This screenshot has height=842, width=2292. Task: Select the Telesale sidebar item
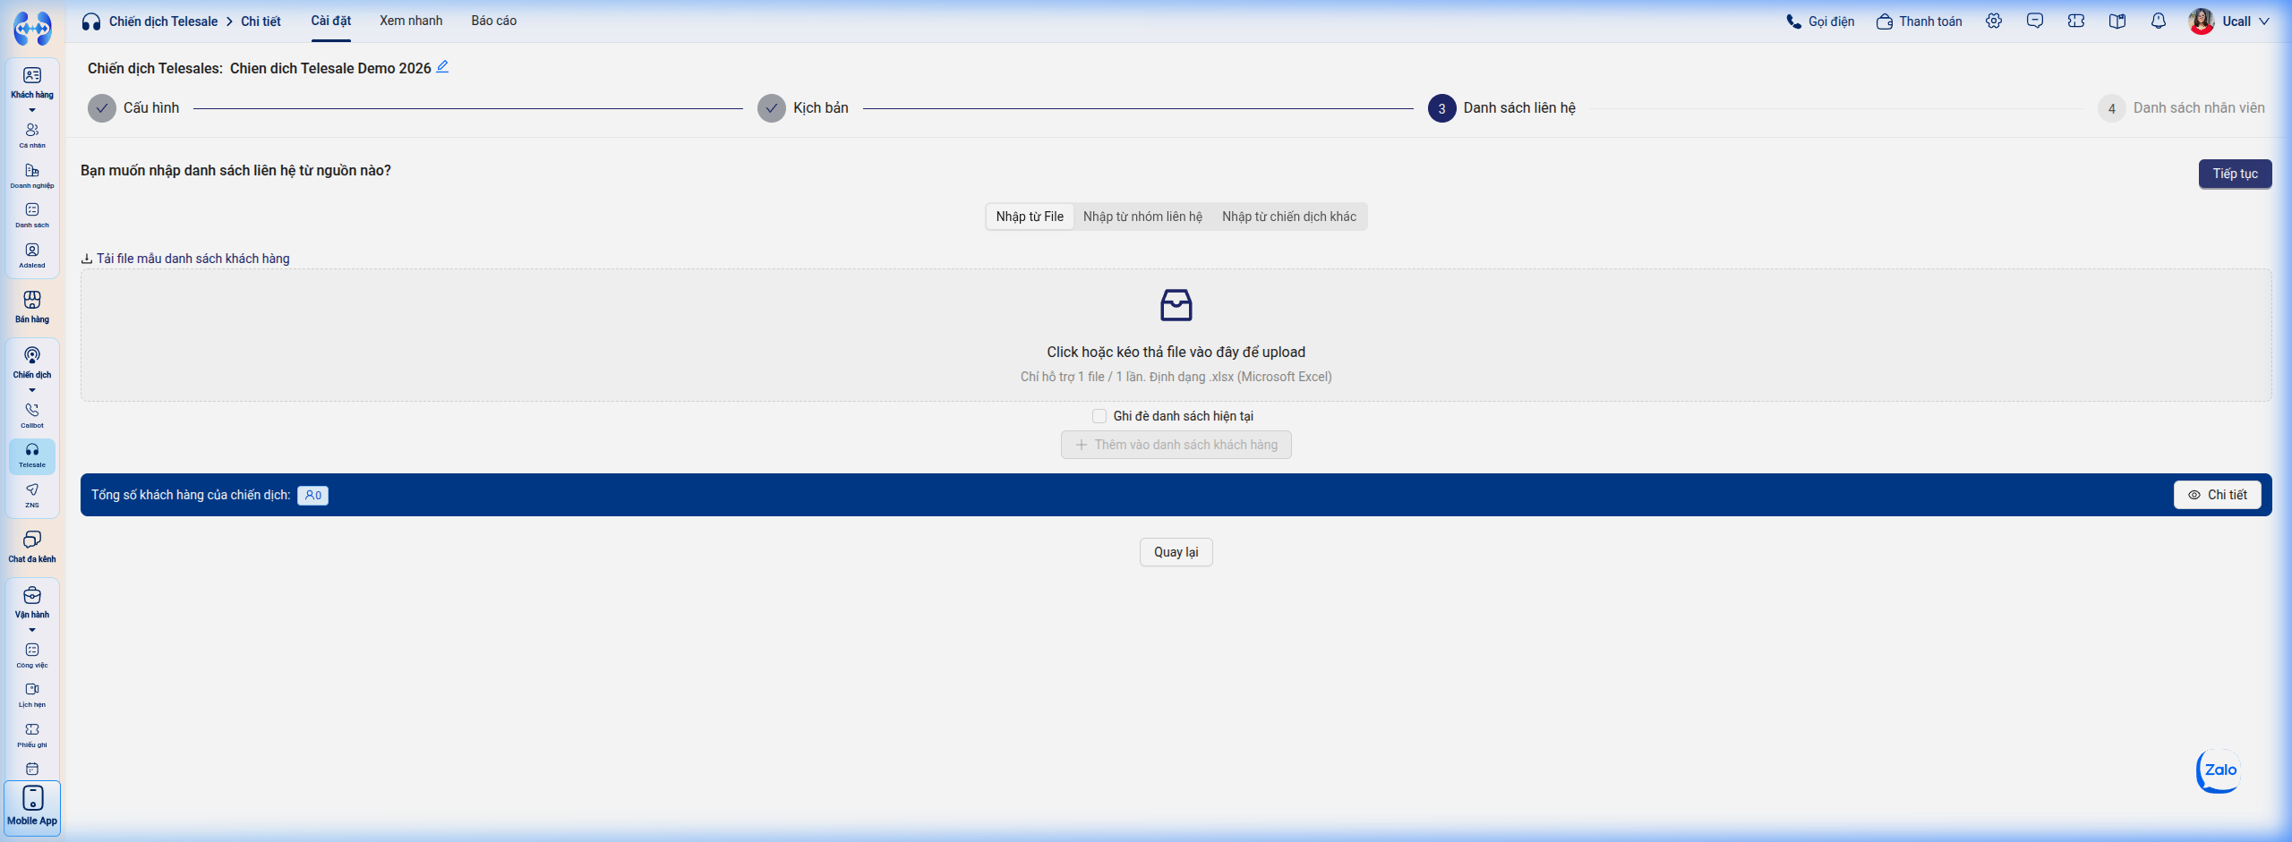tap(32, 455)
